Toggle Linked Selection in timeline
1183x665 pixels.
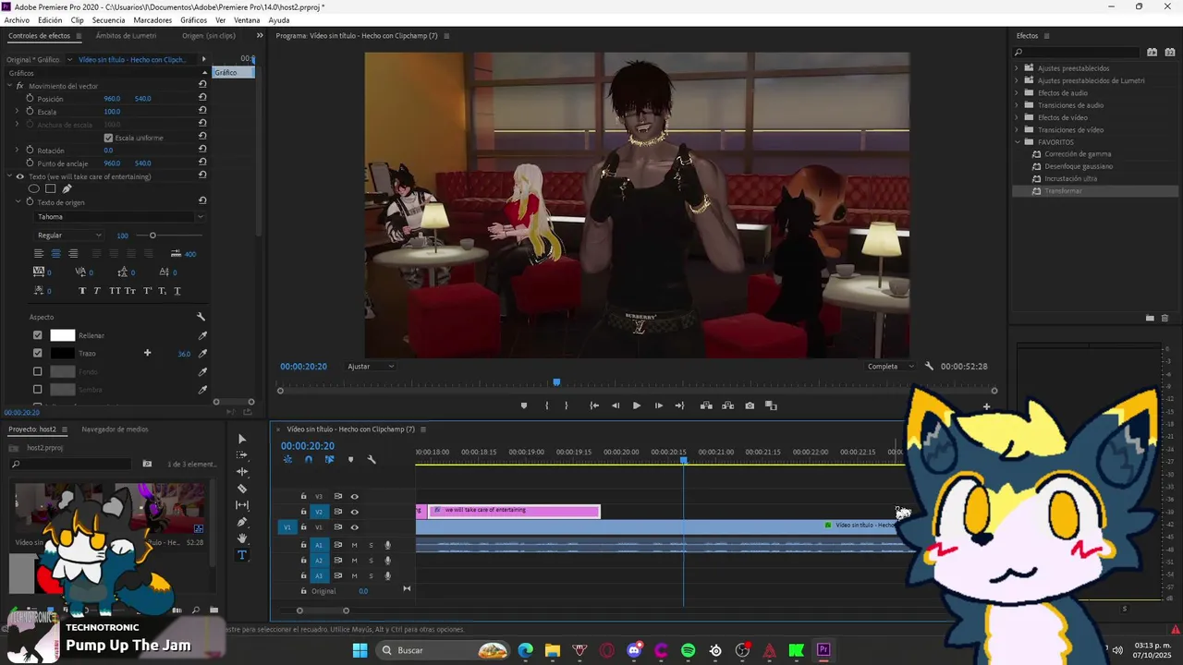pos(329,459)
